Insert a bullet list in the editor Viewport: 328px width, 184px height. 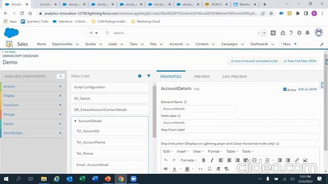(255, 160)
